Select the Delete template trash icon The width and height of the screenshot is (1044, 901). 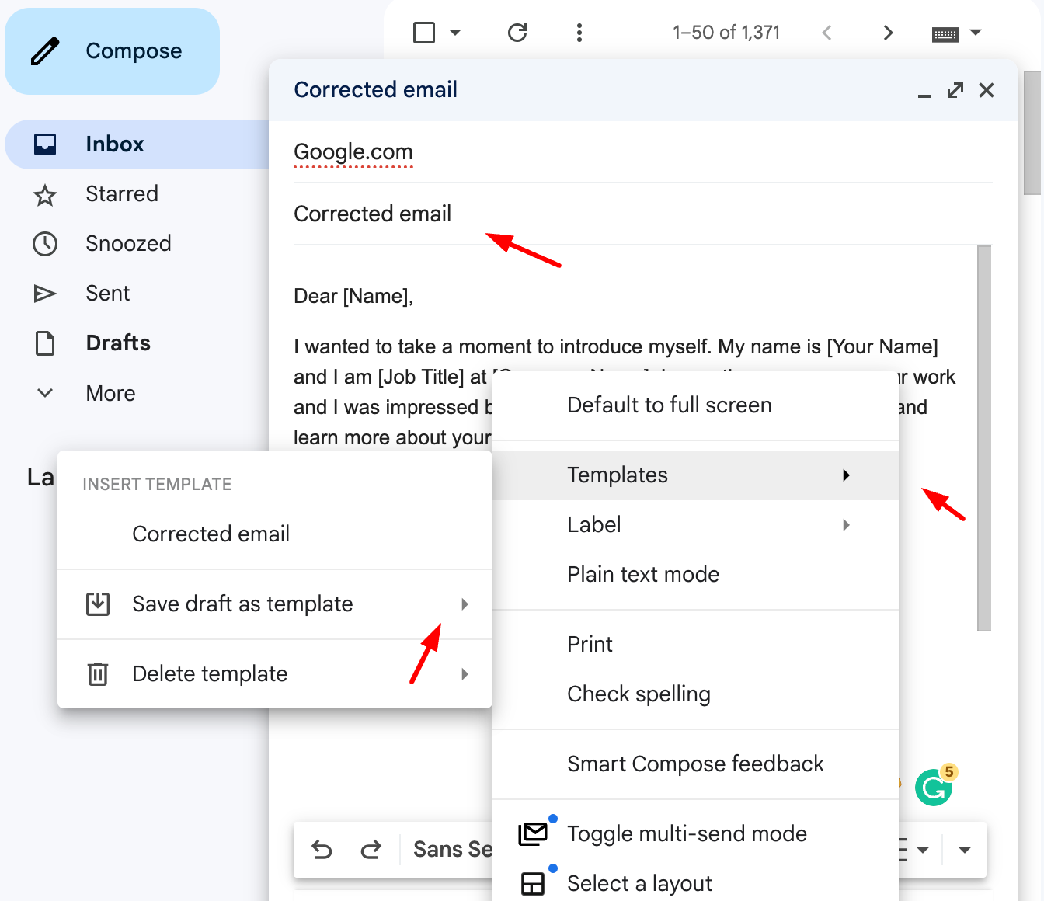coord(98,674)
